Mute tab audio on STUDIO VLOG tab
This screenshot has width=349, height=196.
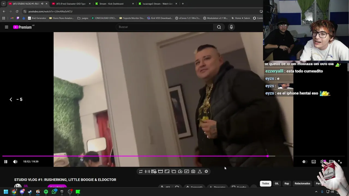coord(42,4)
